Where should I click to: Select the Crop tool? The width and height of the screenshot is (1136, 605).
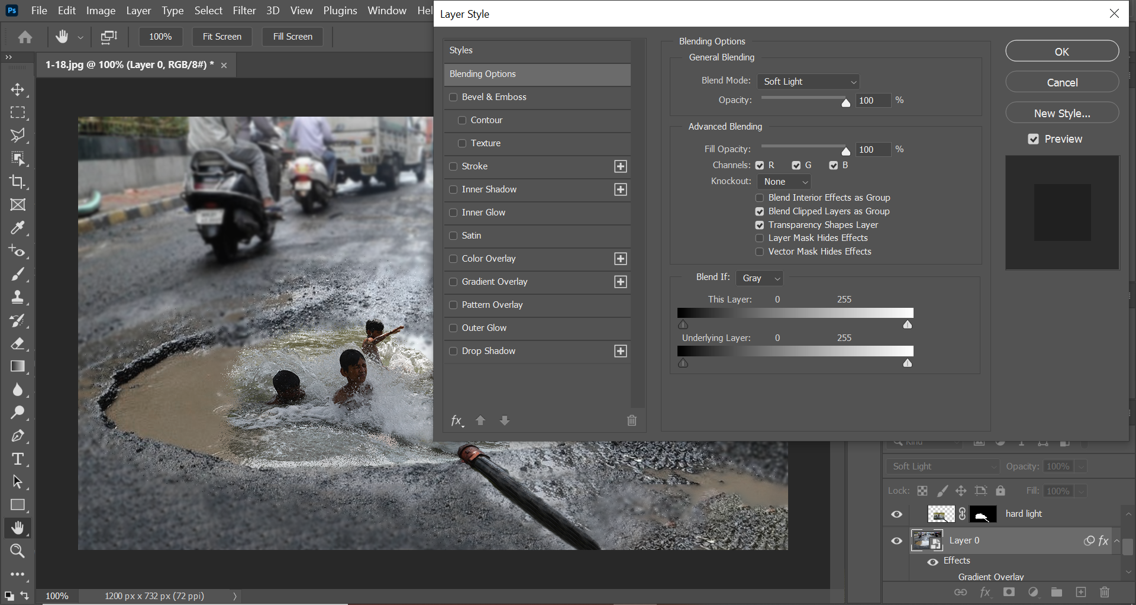coord(18,182)
